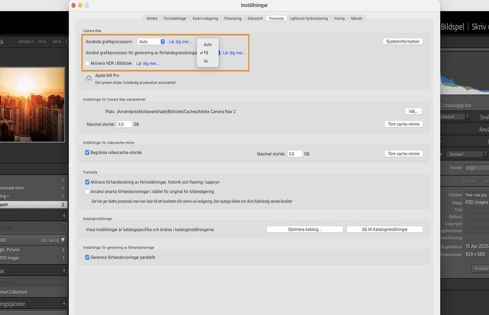Switch to the Allmänt tab
This screenshot has height=315, width=489.
click(x=152, y=18)
